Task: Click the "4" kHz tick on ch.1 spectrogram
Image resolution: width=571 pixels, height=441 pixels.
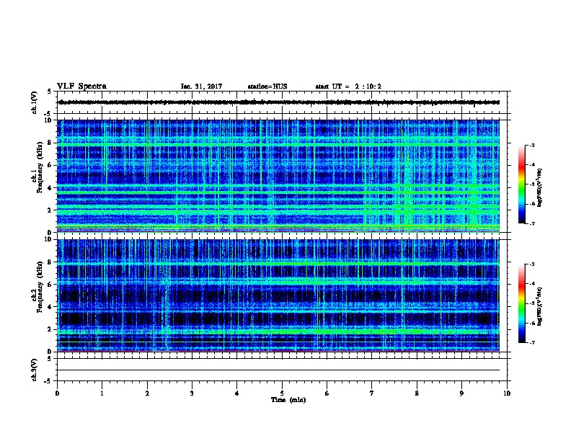Action: tap(50, 188)
